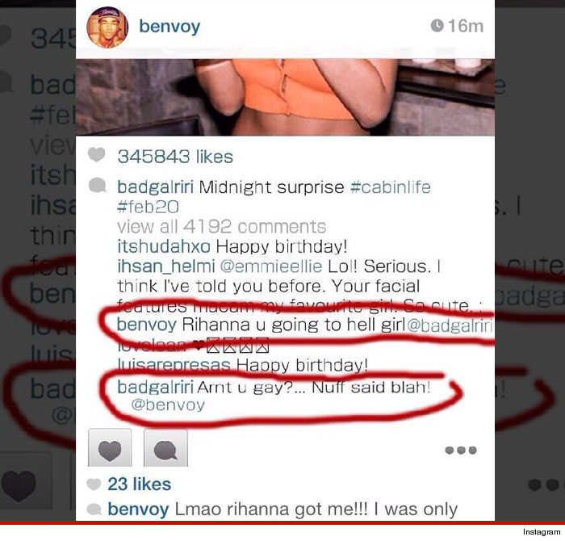
Task: Click the clock icon beside 16m
Action: pyautogui.click(x=437, y=26)
